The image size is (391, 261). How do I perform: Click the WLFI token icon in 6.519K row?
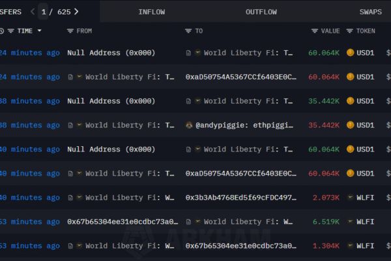pyautogui.click(x=351, y=222)
